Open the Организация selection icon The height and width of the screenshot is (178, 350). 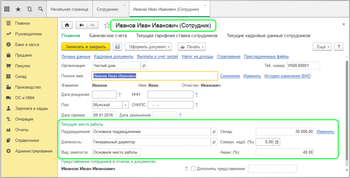144,66
